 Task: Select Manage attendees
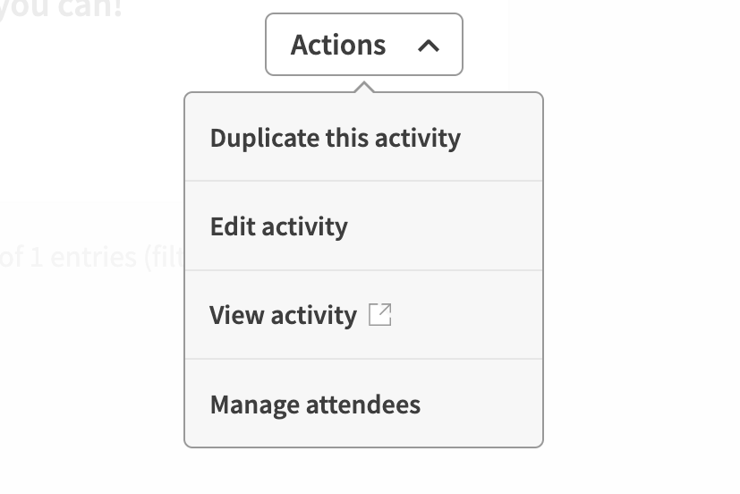click(x=315, y=405)
